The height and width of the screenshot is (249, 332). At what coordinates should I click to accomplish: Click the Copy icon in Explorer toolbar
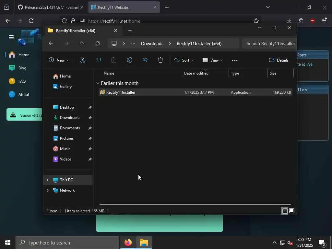(98, 60)
